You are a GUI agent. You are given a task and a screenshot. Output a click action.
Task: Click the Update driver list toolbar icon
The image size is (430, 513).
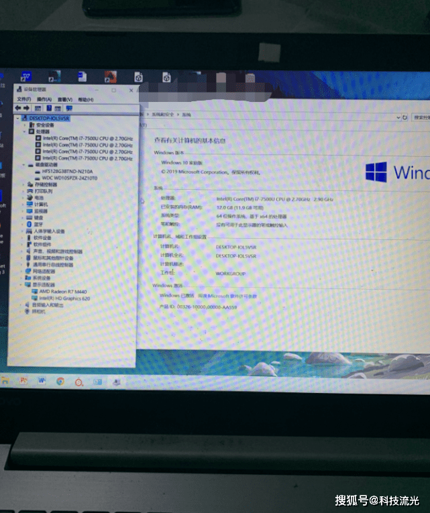(x=58, y=108)
